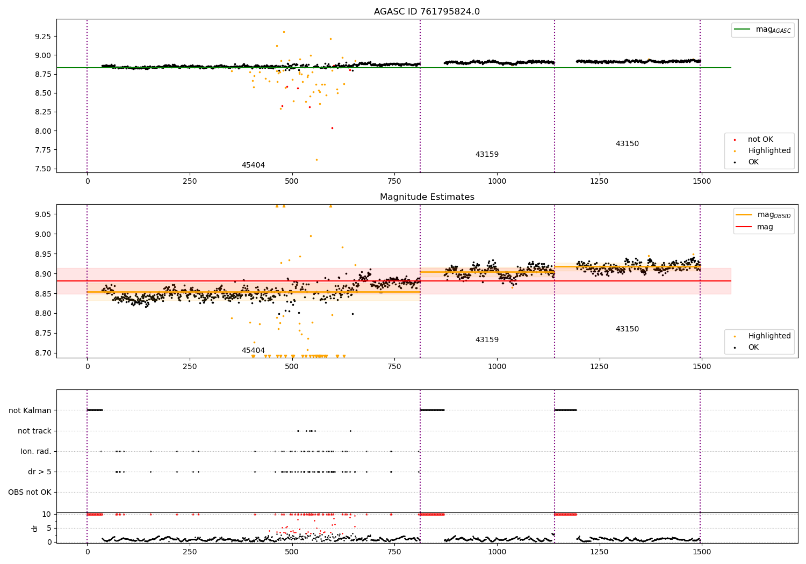The width and height of the screenshot is (806, 564).
Task: Select the 'OK' legend entry in the AGASC ID plot
Action: click(753, 162)
